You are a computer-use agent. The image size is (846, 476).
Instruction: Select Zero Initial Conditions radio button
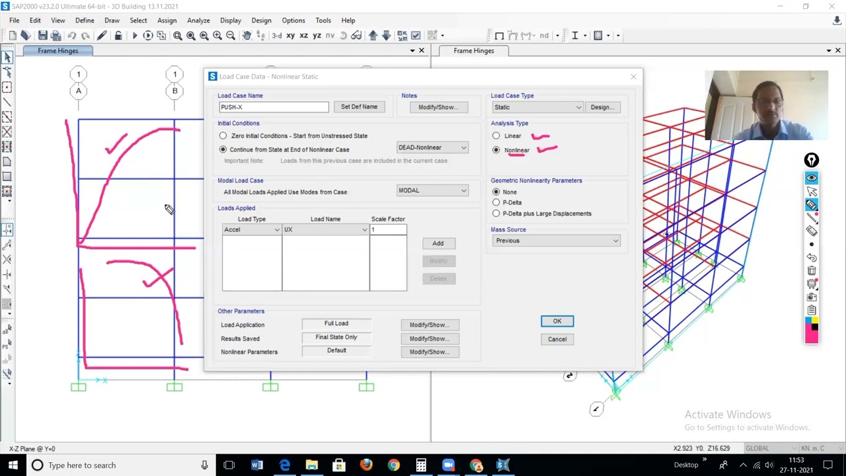coord(223,136)
